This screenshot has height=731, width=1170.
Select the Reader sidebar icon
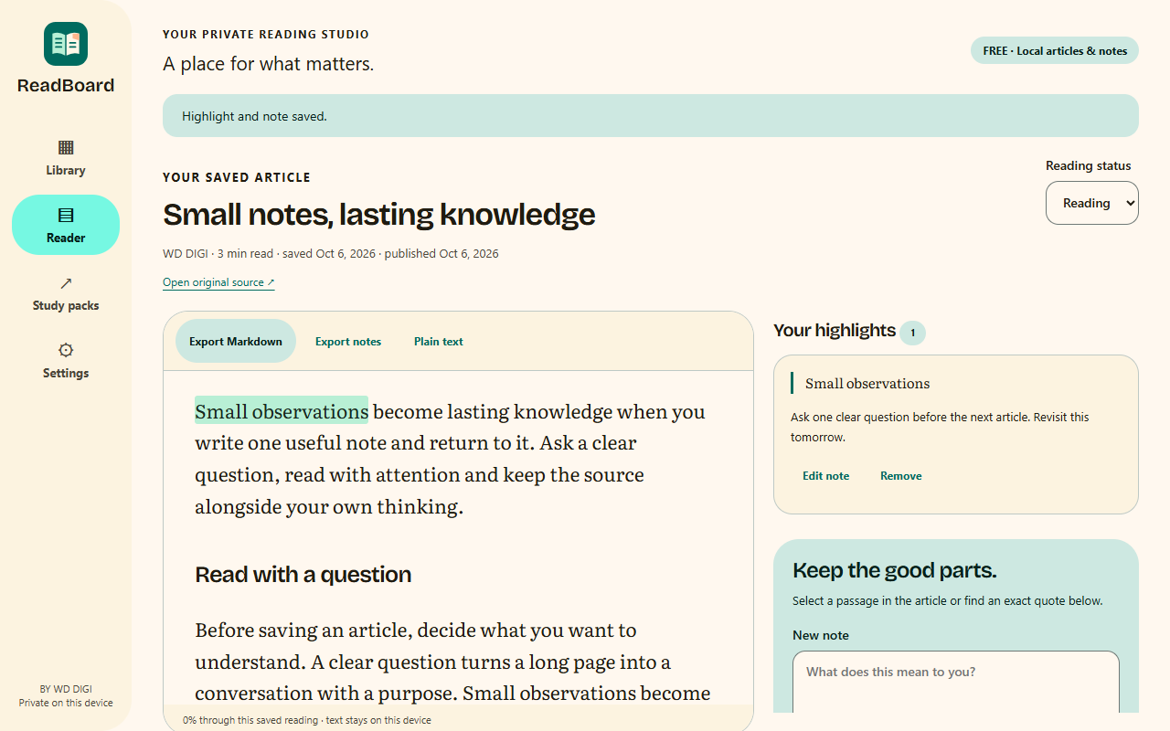point(66,216)
